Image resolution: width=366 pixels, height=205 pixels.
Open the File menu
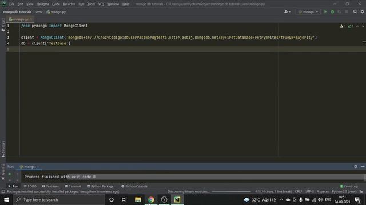coord(11,4)
